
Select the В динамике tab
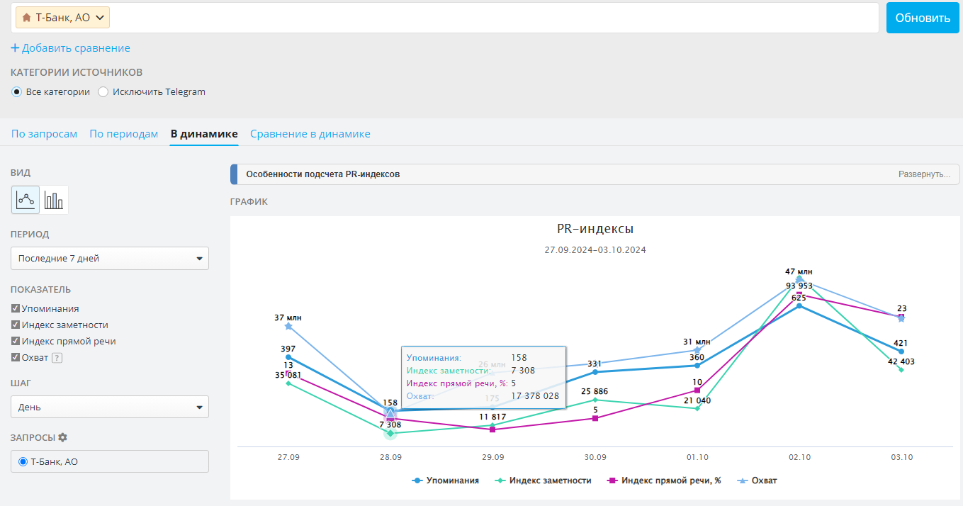coord(204,134)
